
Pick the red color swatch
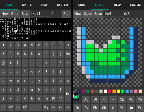pyautogui.click(x=110, y=91)
